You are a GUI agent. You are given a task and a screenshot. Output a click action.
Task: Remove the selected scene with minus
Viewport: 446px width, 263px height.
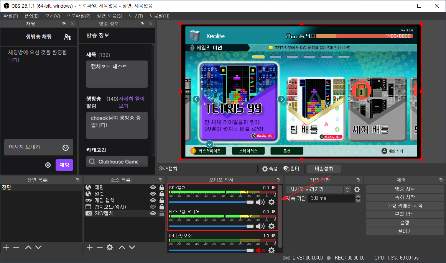[x=16, y=247]
